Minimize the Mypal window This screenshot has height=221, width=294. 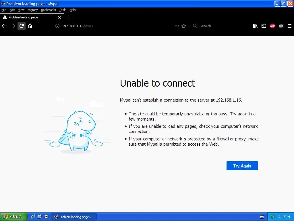[x=277, y=3]
